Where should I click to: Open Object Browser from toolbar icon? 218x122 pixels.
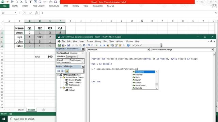click(x=120, y=45)
